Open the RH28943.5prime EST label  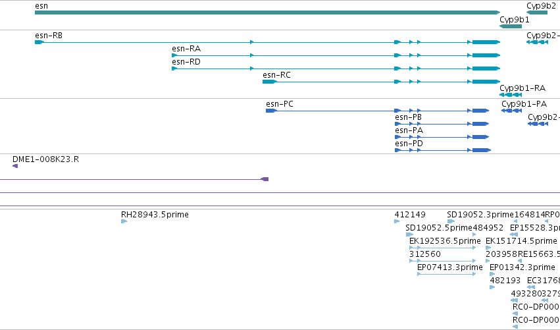tap(155, 215)
